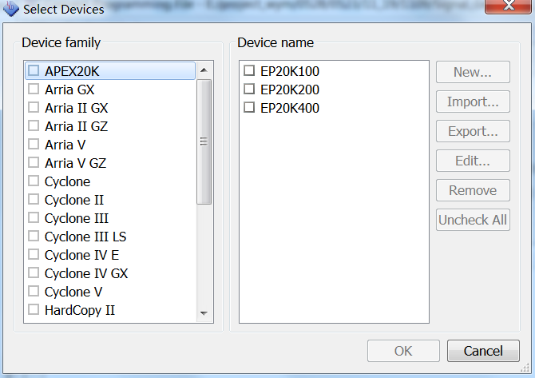Click the Export... button

click(473, 131)
